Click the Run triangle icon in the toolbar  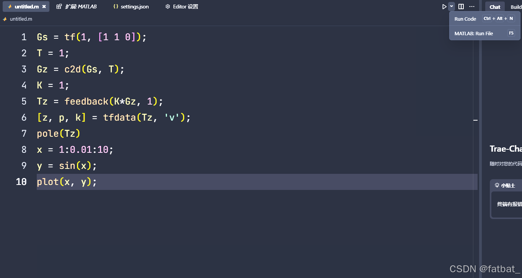tap(444, 6)
